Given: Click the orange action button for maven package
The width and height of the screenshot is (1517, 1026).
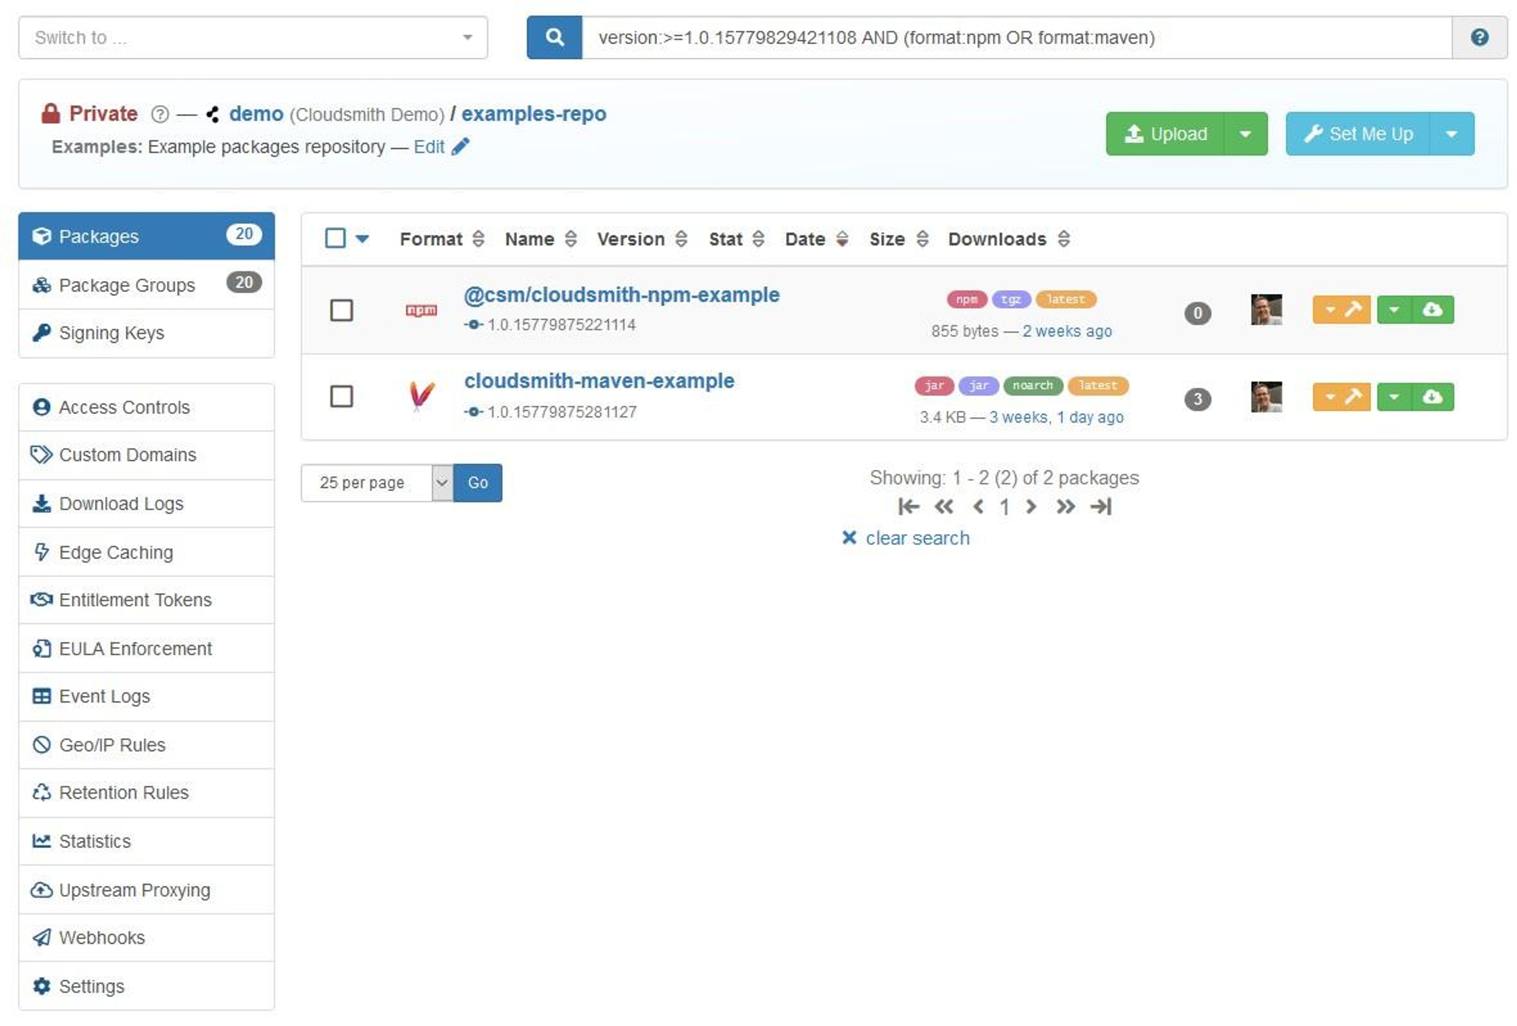Looking at the screenshot, I should (1341, 397).
